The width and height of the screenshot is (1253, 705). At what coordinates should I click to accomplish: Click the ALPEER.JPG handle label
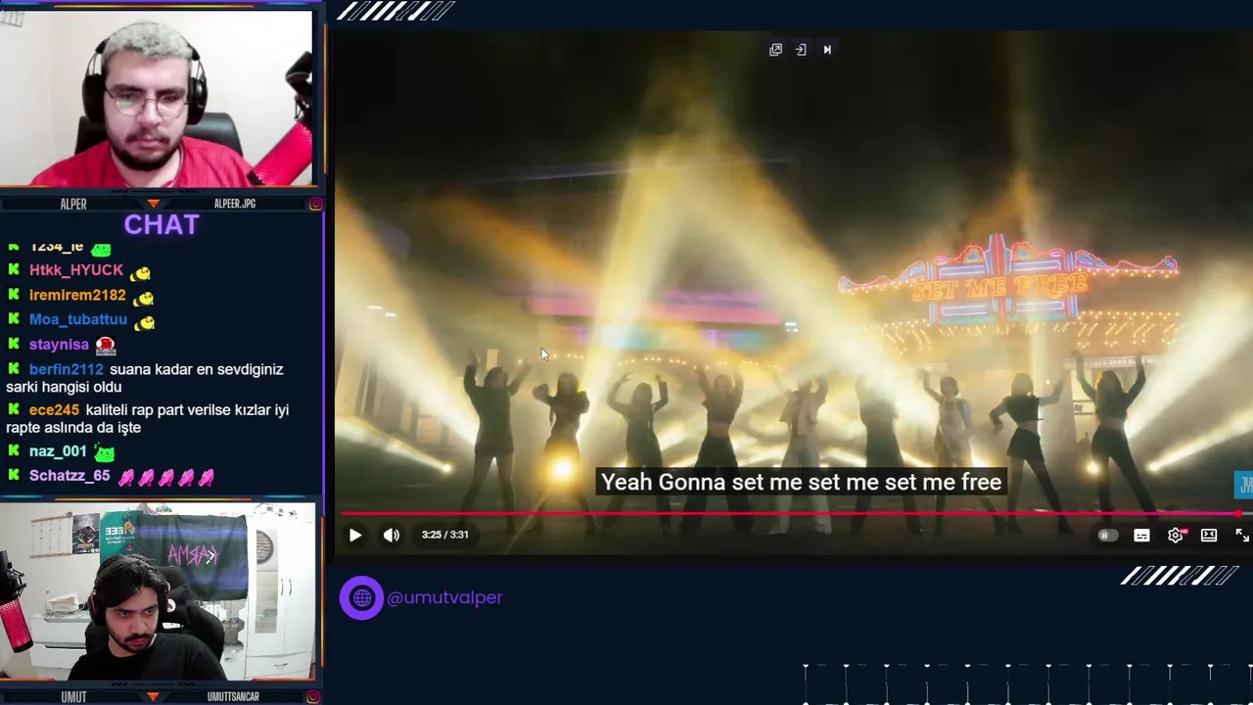235,204
